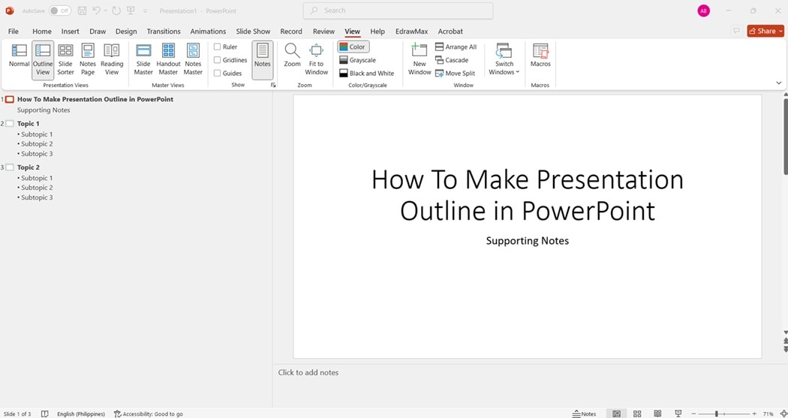The width and height of the screenshot is (788, 418).
Task: Click Move Split
Action: (456, 74)
